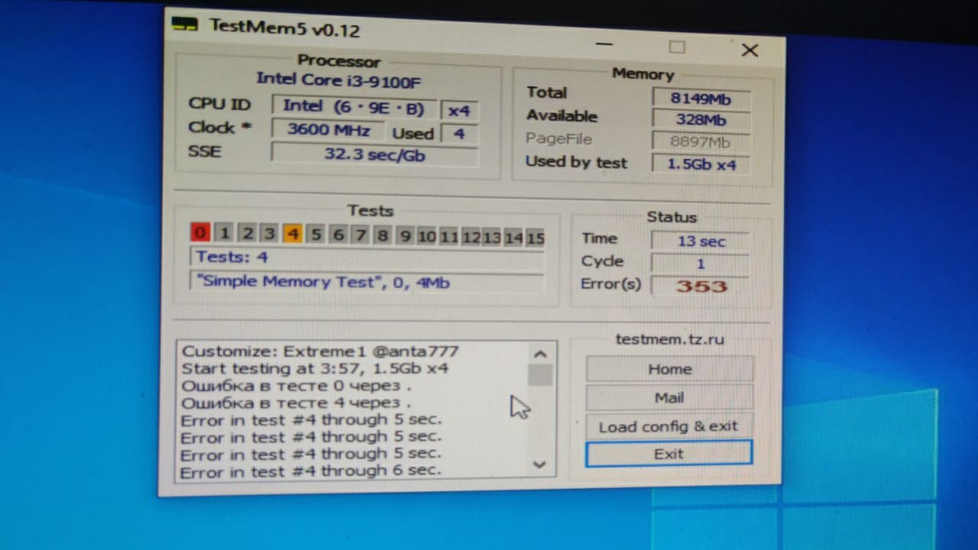The height and width of the screenshot is (550, 978).
Task: Click the 'Ошибка в тесте 4' log line
Action: pos(296,403)
